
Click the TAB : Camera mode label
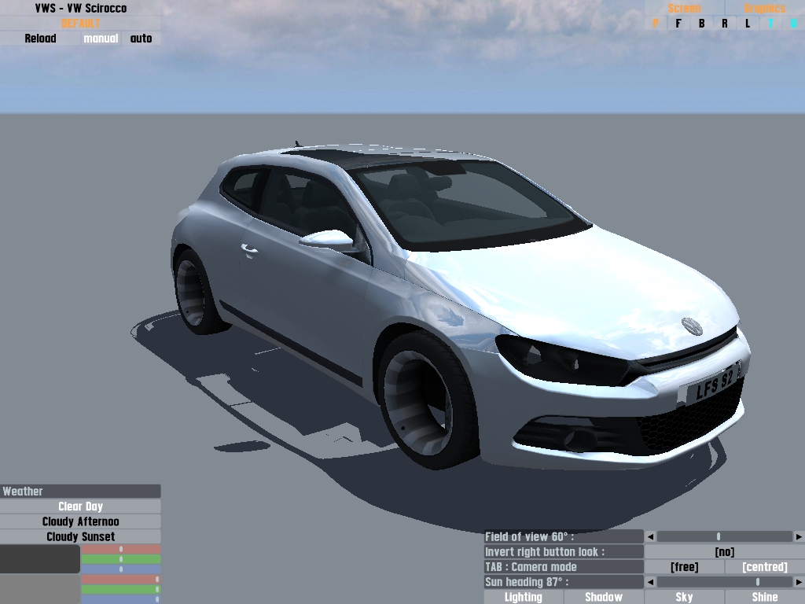click(x=564, y=567)
